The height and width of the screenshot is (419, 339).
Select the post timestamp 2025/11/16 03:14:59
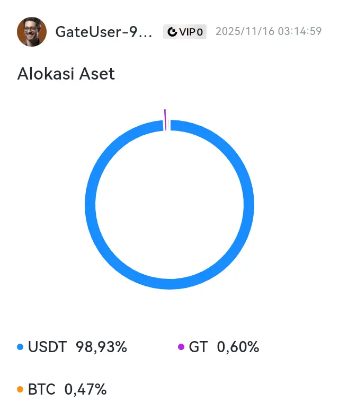[x=269, y=31]
